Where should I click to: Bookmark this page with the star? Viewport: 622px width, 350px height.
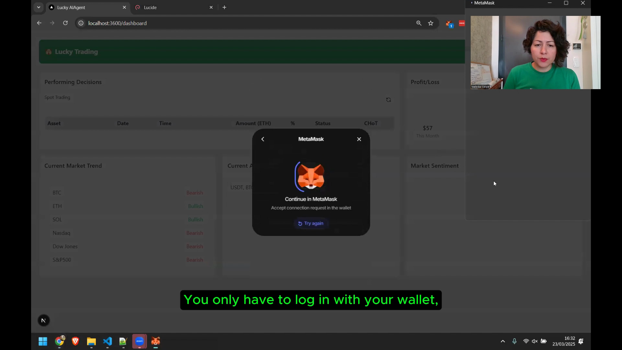pyautogui.click(x=431, y=23)
